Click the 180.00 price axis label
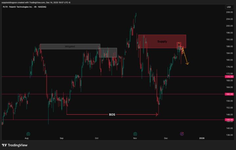This screenshot has height=150, width=236. pos(229,60)
